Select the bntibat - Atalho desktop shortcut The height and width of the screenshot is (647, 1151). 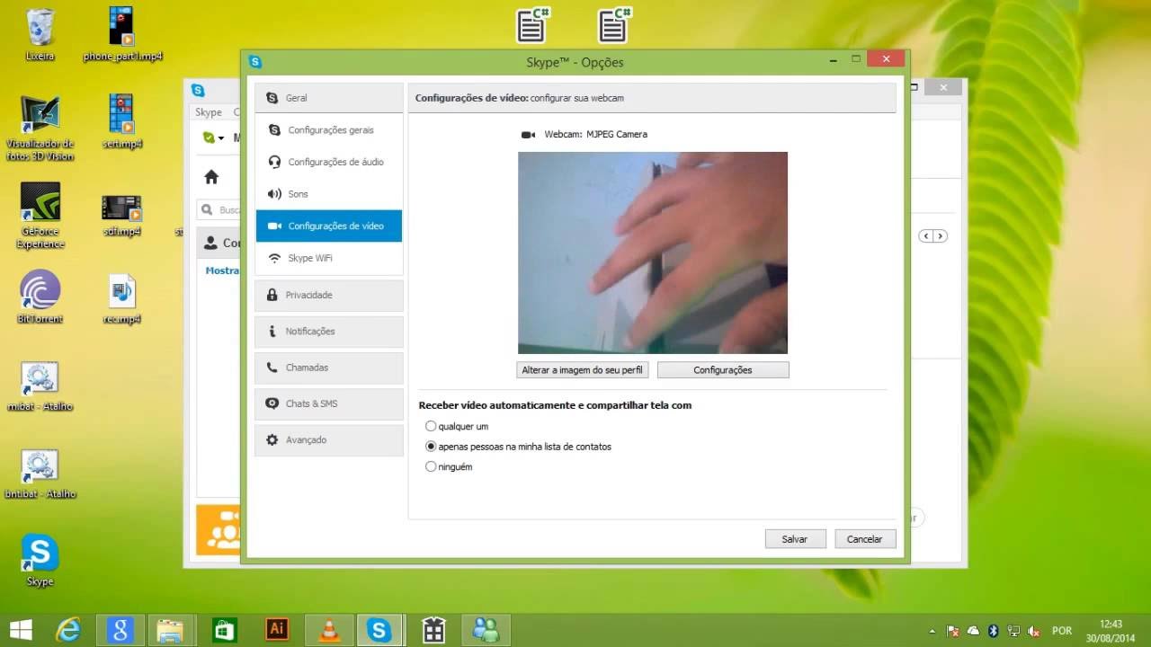40,474
